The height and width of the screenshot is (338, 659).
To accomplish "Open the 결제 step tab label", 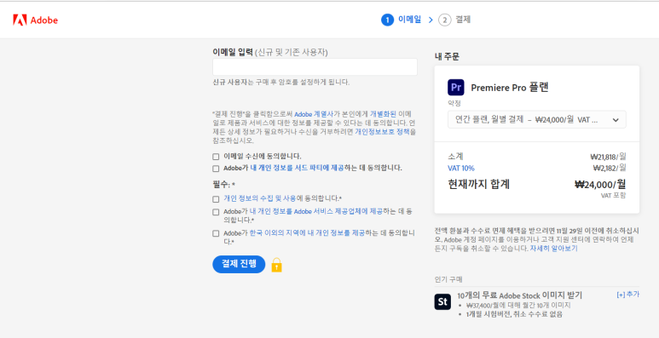I will click(x=463, y=20).
